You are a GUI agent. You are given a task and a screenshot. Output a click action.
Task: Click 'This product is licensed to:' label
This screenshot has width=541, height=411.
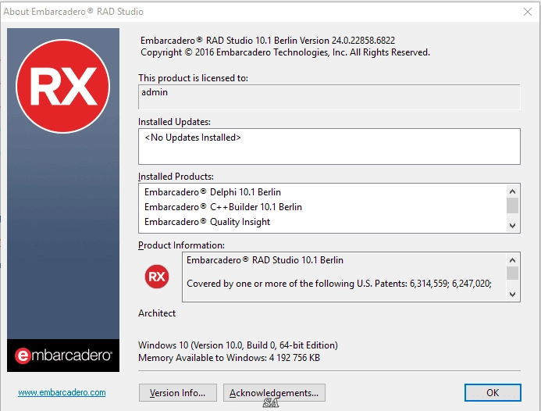pyautogui.click(x=193, y=78)
